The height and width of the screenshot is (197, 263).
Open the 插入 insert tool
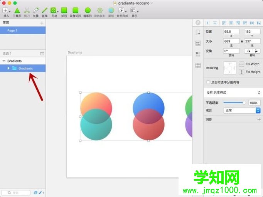pyautogui.click(x=5, y=10)
